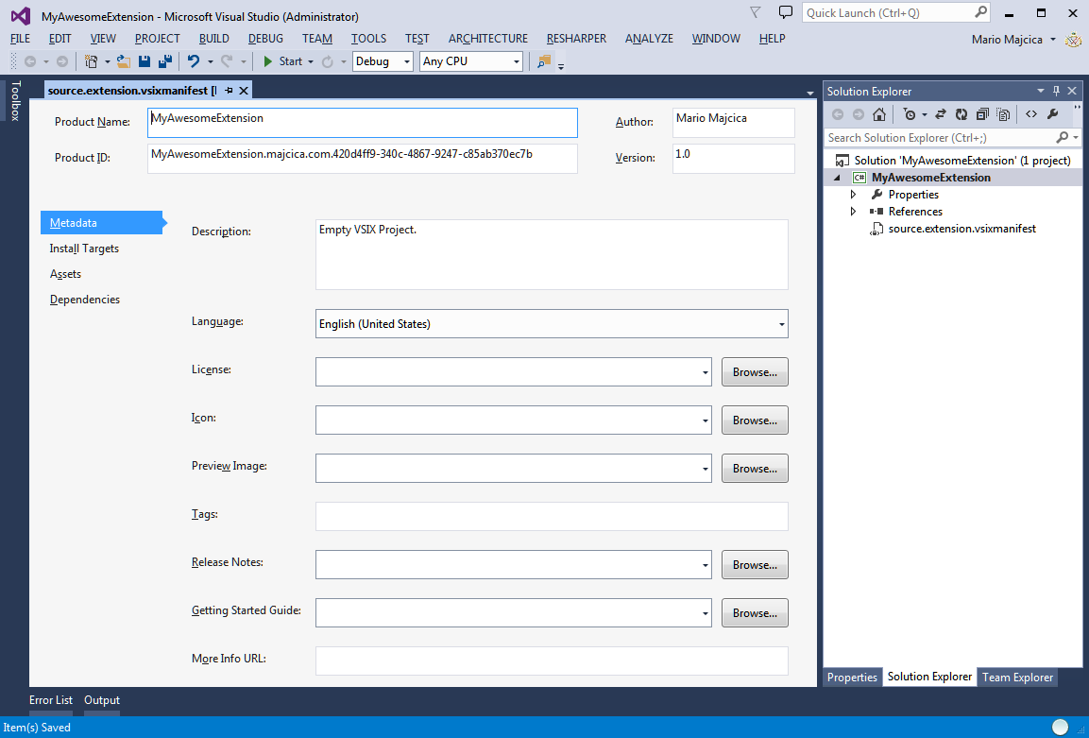Image resolution: width=1089 pixels, height=738 pixels.
Task: Click the notifications filter funnel icon
Action: coord(756,12)
